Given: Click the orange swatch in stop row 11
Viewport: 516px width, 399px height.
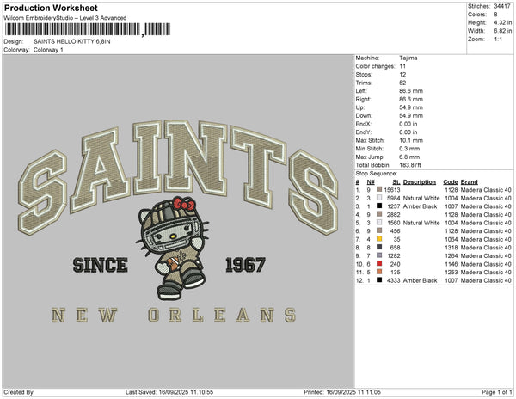Looking at the screenshot, I should 379,272.
